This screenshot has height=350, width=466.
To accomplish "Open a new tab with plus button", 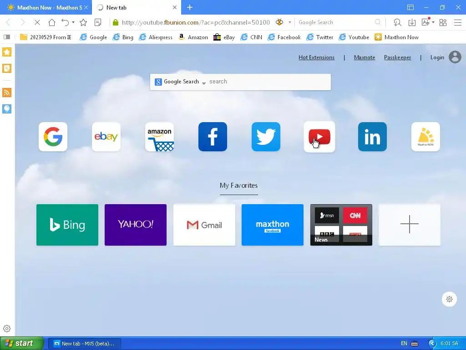I will coord(190,7).
